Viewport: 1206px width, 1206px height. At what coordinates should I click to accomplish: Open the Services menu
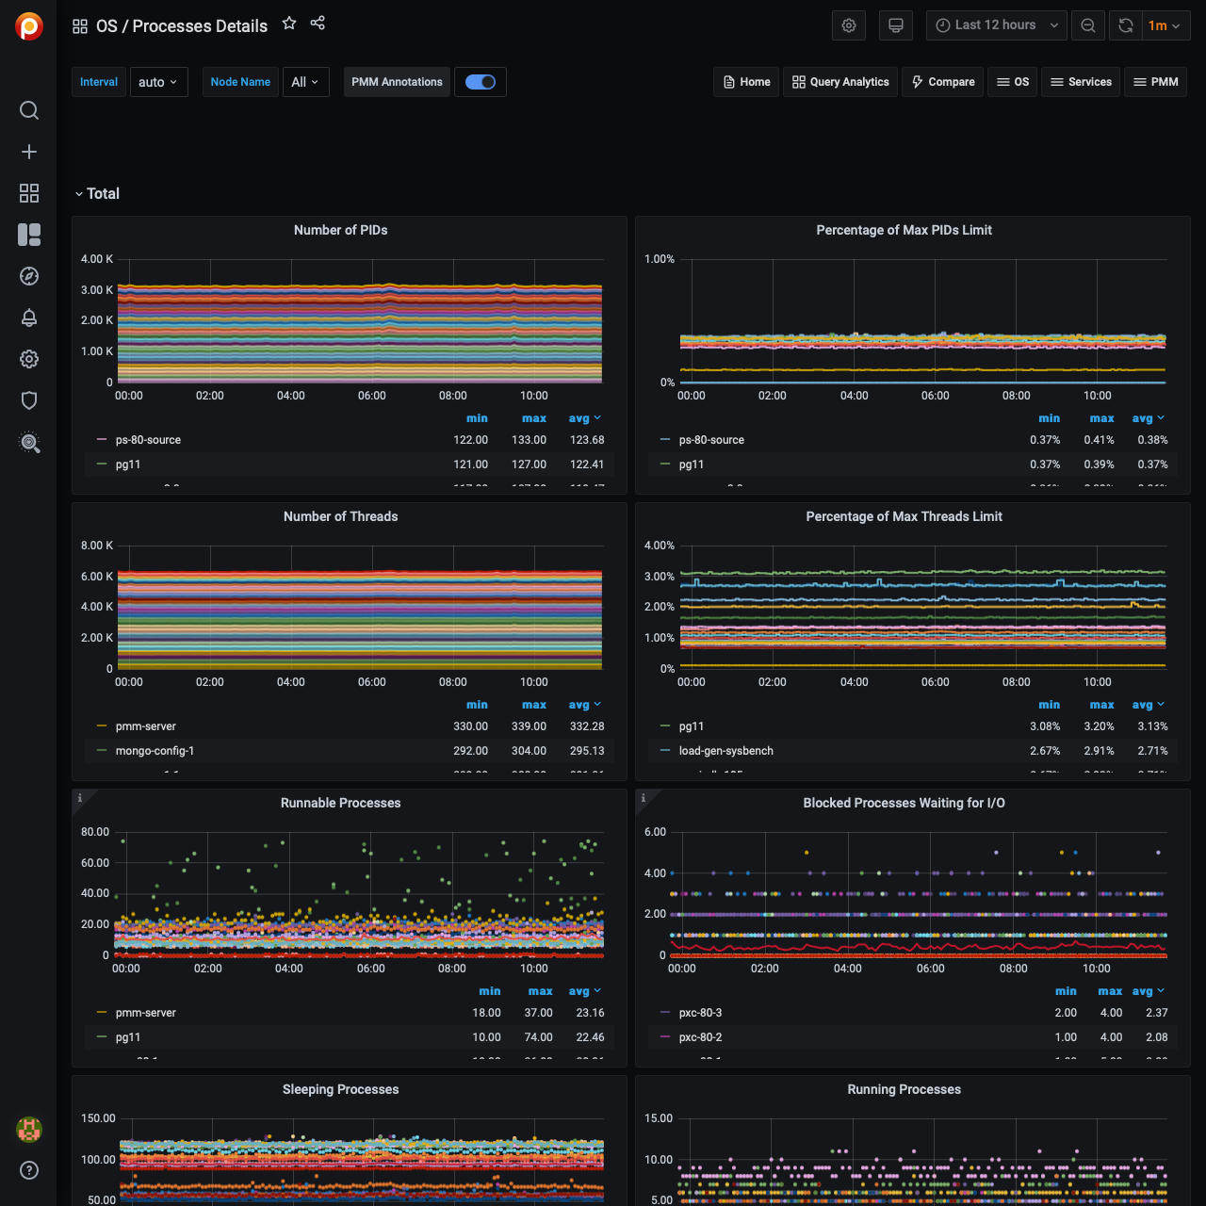tap(1081, 82)
